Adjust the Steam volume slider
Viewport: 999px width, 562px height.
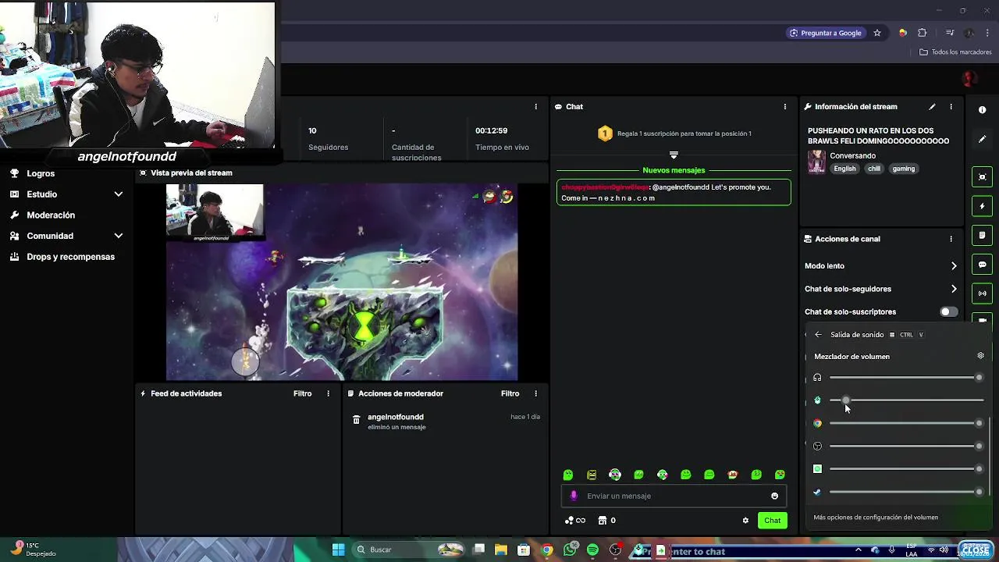[906, 492]
